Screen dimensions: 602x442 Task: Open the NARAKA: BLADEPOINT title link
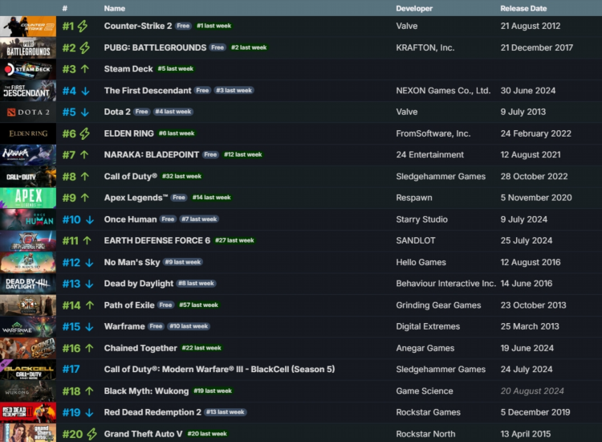(151, 155)
